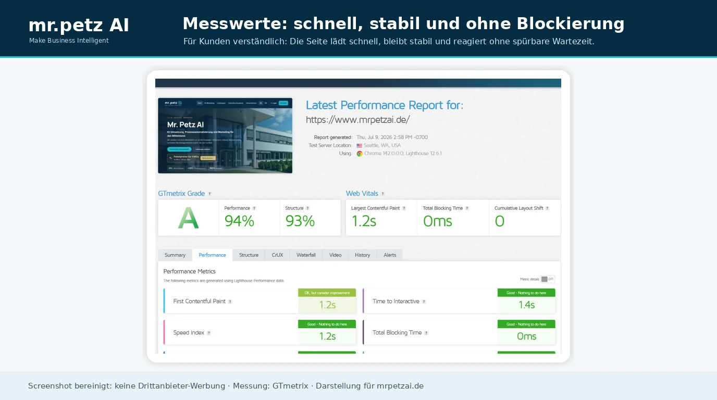Go to the Waterfall tab
The image size is (717, 400).
(x=306, y=255)
